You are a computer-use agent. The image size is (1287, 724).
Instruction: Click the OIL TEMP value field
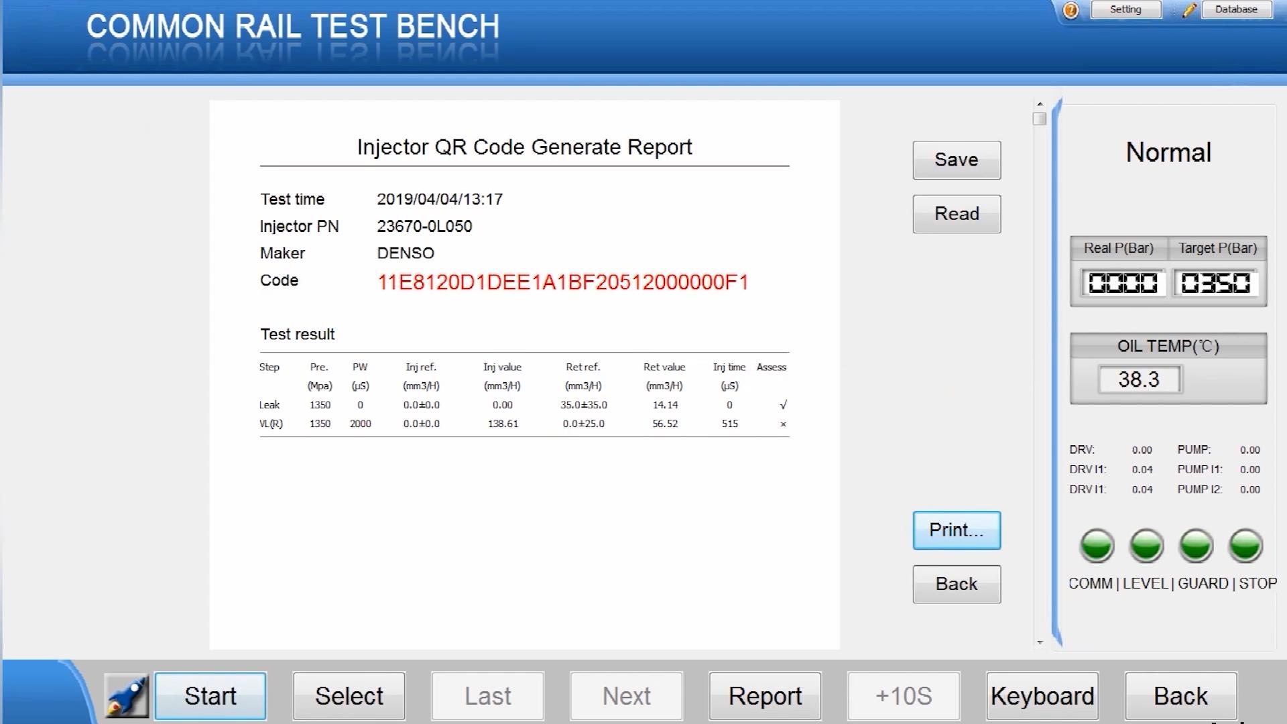pos(1139,379)
